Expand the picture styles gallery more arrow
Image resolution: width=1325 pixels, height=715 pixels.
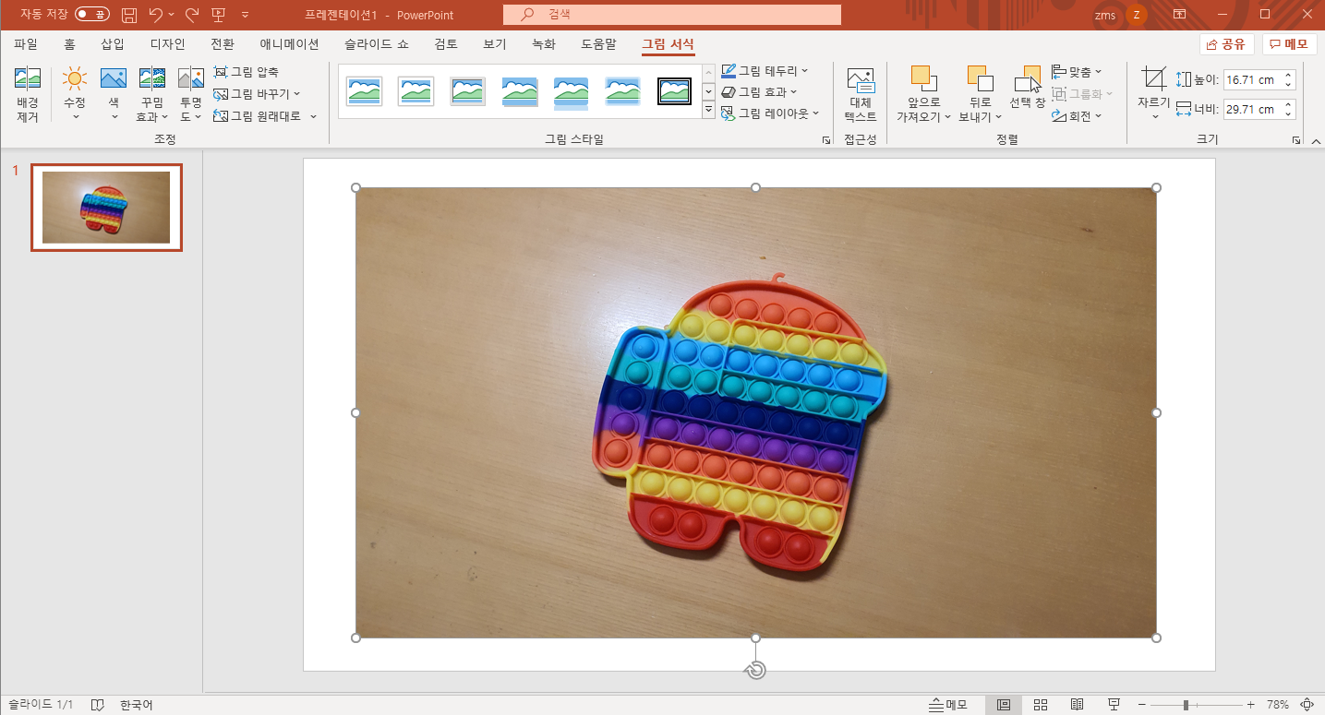pos(708,111)
